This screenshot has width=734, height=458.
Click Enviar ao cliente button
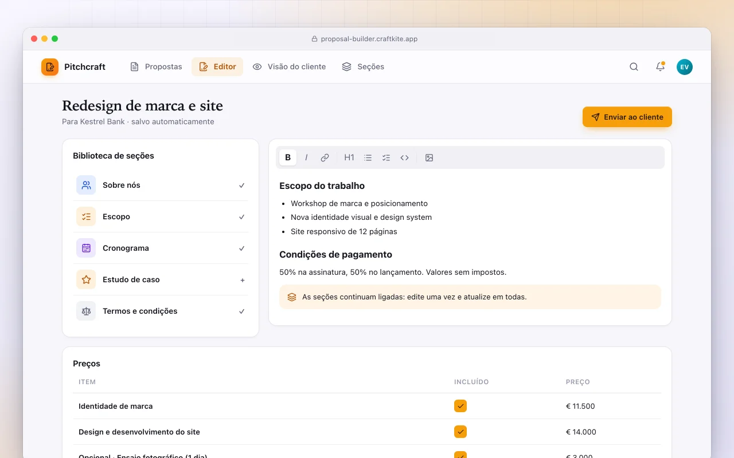coord(627,117)
